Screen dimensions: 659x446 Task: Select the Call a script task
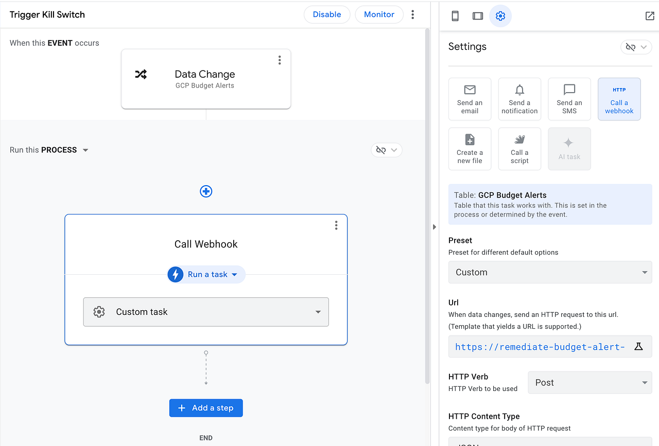point(519,149)
